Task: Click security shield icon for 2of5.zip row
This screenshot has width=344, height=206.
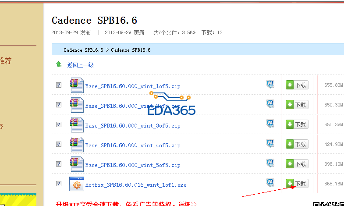Action: click(x=270, y=103)
